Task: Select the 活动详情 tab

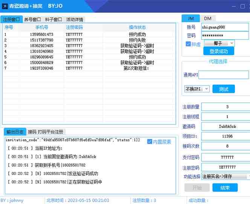Action: point(75,19)
